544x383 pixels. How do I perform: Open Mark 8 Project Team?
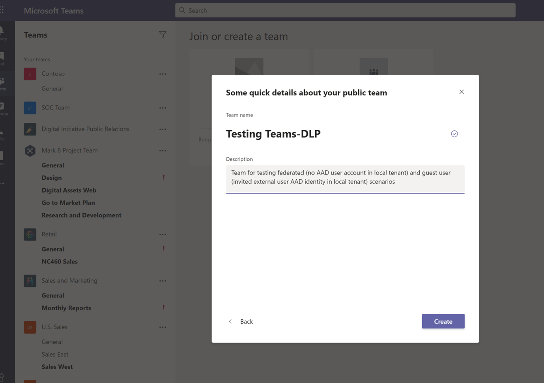[69, 150]
